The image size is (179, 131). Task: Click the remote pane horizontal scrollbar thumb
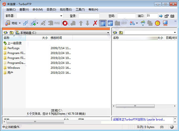pyautogui.click(x=135, y=106)
